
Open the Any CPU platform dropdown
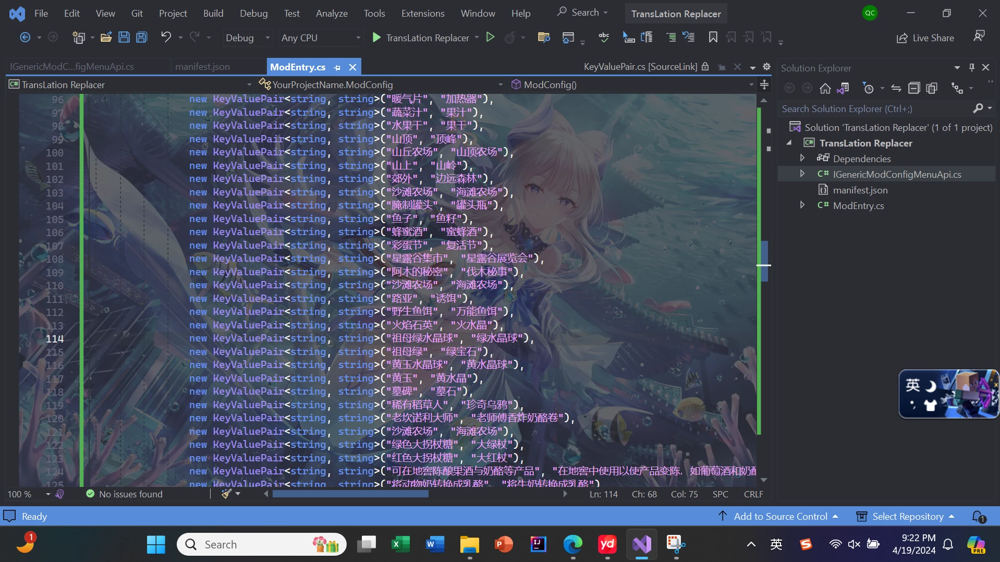pos(321,38)
